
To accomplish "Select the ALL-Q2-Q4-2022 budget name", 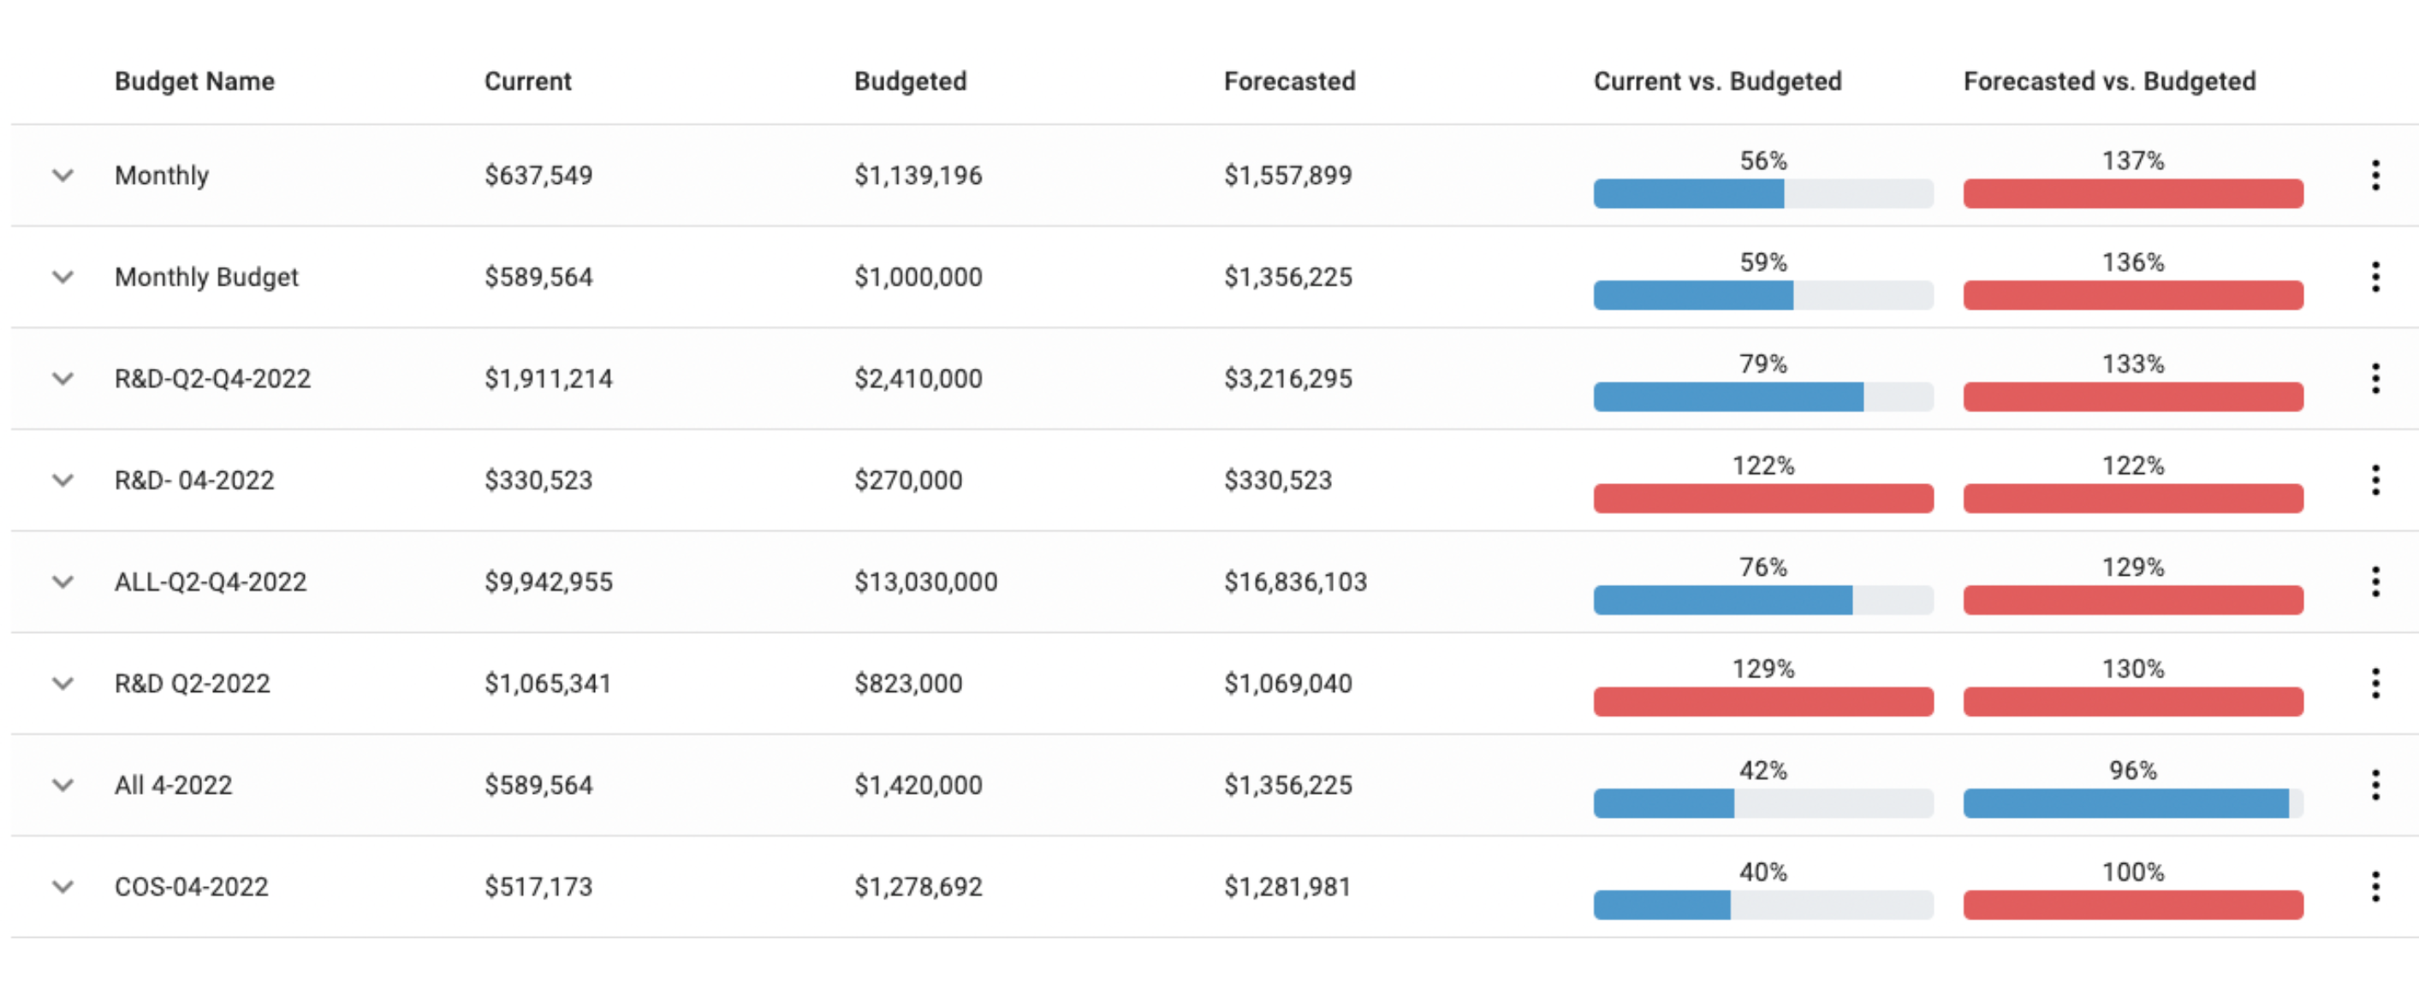I will (x=211, y=582).
